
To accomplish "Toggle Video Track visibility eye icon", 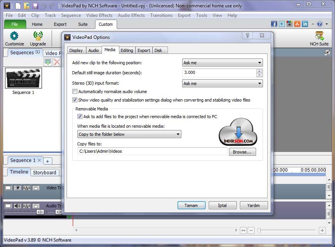I will (17, 188).
